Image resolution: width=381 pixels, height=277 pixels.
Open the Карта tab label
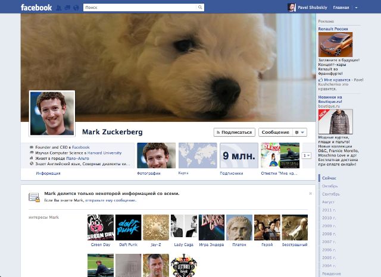tap(183, 173)
